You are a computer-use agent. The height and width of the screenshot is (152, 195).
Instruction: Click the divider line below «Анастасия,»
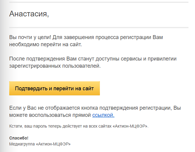pyautogui.click(x=98, y=27)
